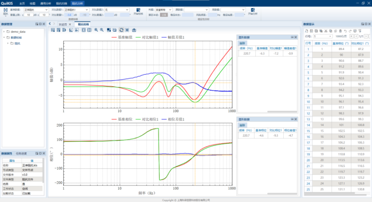Image resolution: width=372 pixels, height=202 pixels.
Task: Open the 通用分析 ribbon tab
Action: pyautogui.click(x=46, y=3)
